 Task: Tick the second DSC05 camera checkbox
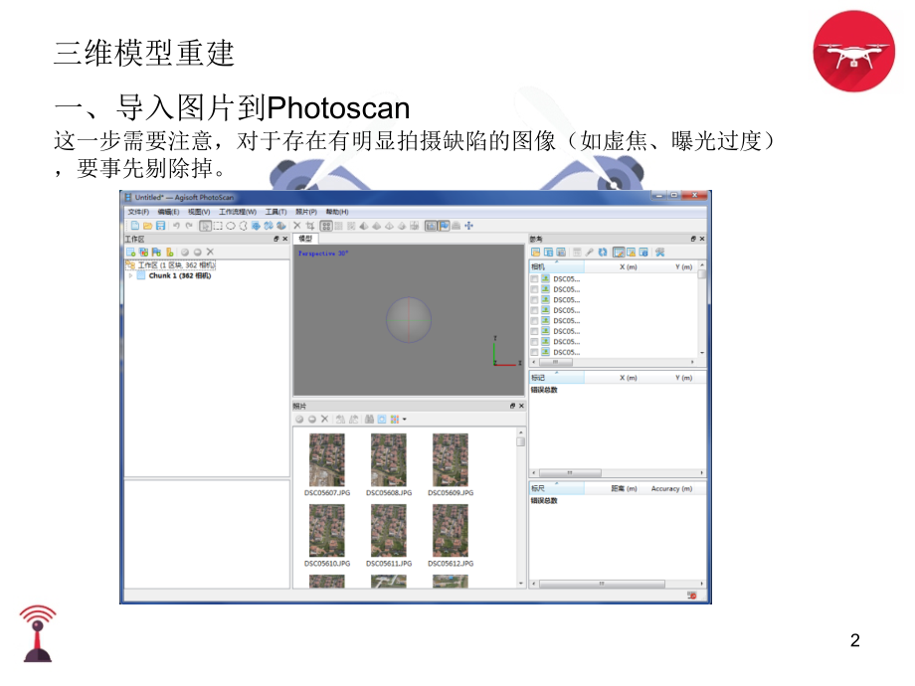[534, 289]
